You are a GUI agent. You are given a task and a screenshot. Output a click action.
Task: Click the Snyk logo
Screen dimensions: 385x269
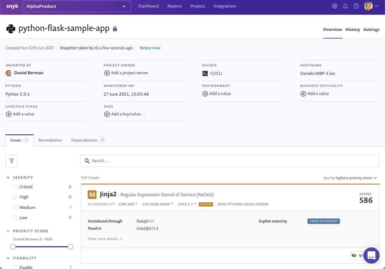pos(12,6)
